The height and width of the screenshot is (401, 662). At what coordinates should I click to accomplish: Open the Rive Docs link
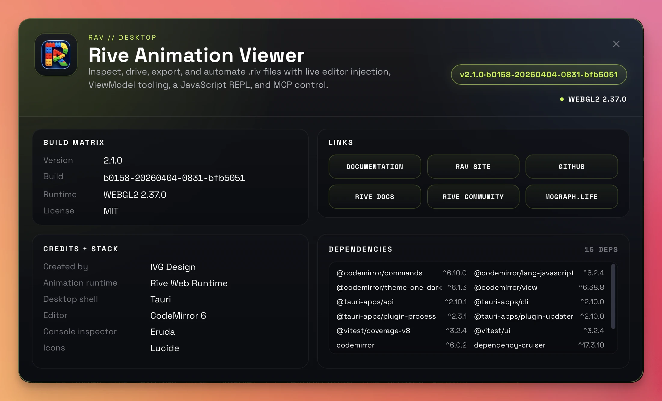(375, 197)
